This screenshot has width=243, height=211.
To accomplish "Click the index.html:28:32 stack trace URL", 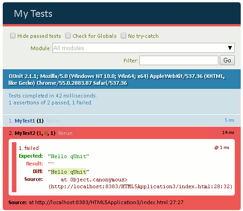I will 140,186.
